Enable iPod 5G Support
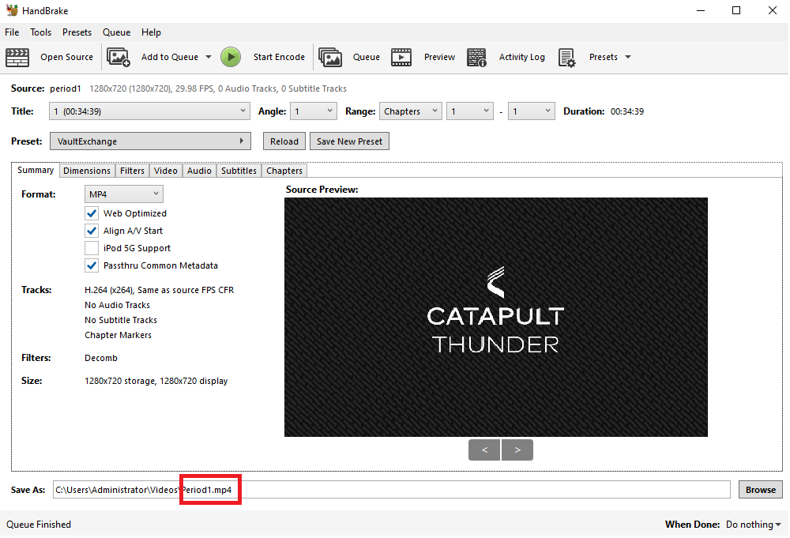 pyautogui.click(x=92, y=247)
